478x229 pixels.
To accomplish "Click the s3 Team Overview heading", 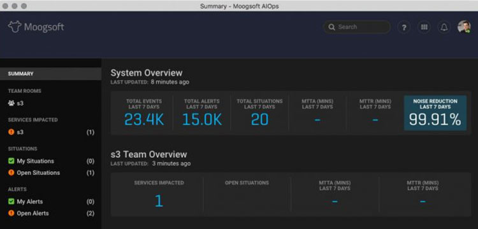I will click(148, 154).
